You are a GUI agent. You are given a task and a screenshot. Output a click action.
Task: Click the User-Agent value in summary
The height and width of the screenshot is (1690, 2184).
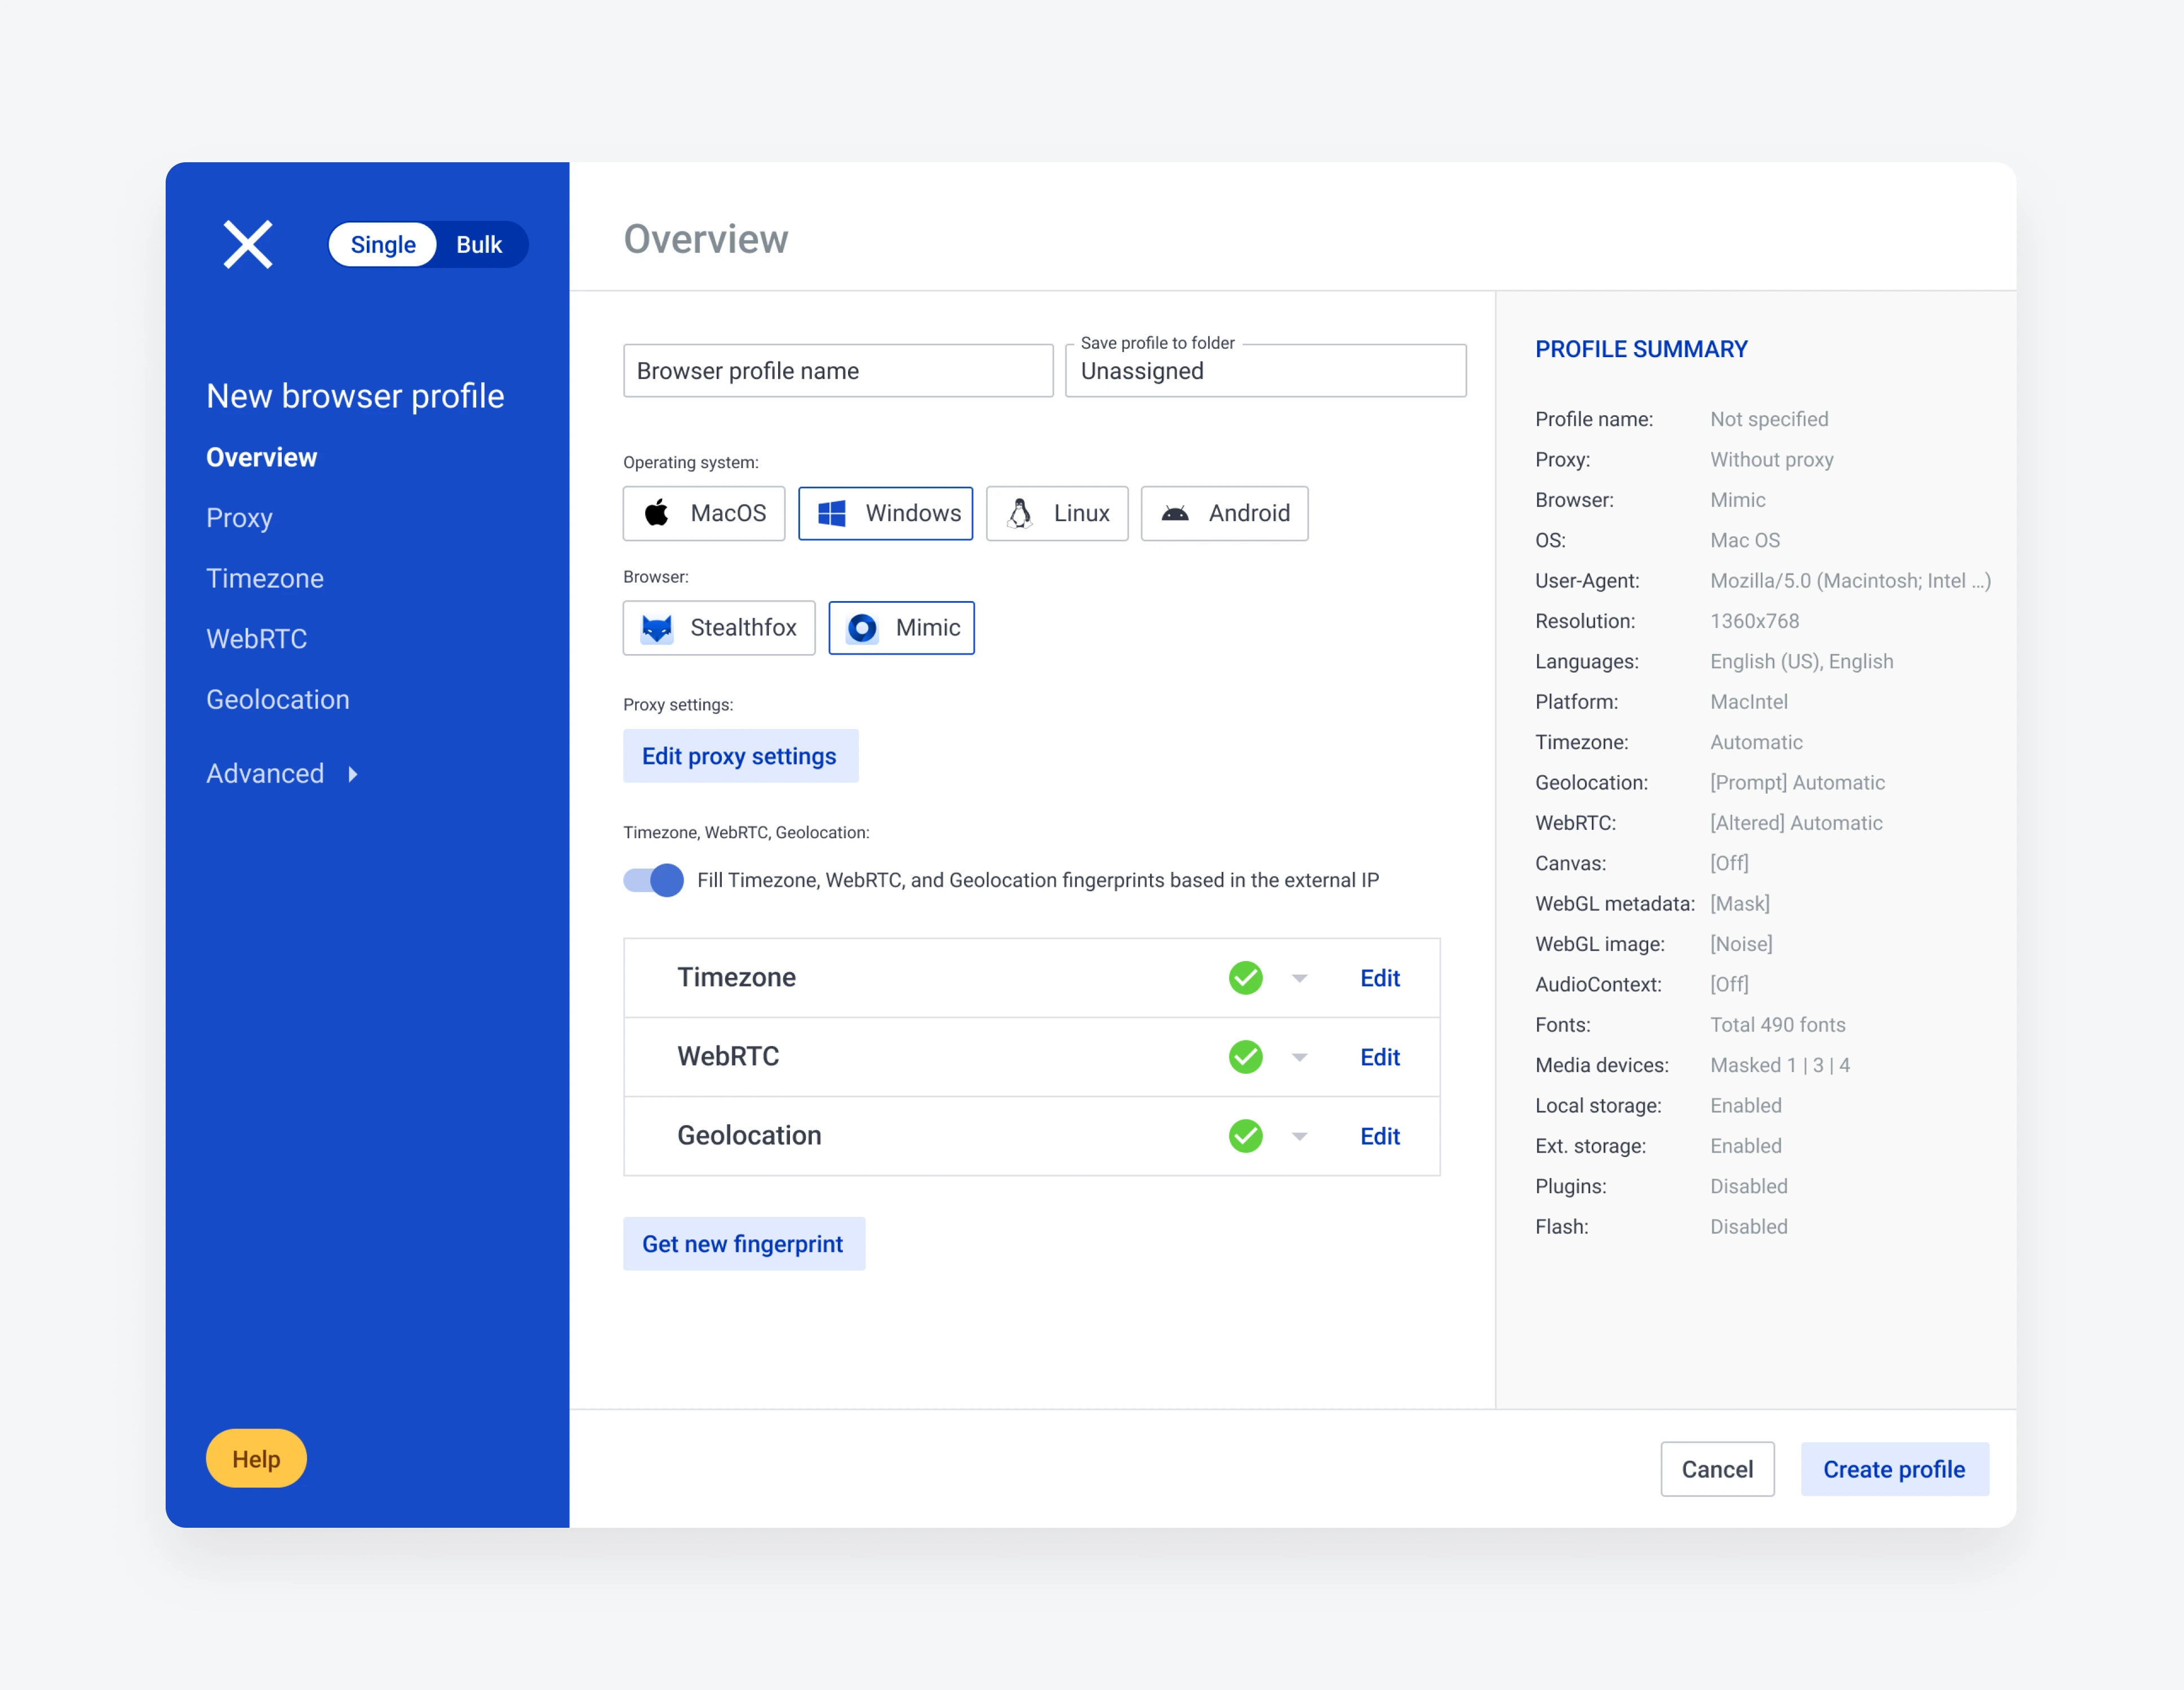(1850, 581)
